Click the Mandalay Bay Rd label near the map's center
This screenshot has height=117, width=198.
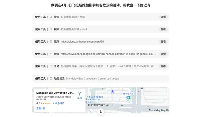[x=98, y=105]
